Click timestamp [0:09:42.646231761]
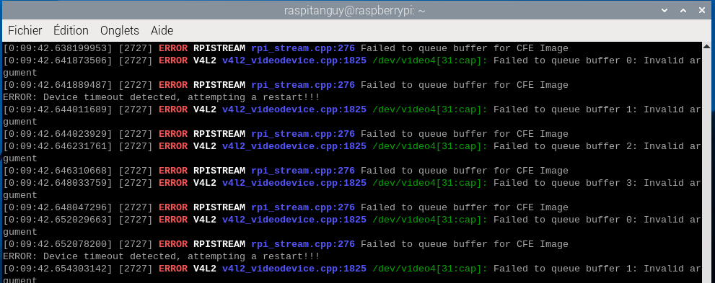The image size is (715, 283). pyautogui.click(x=58, y=146)
